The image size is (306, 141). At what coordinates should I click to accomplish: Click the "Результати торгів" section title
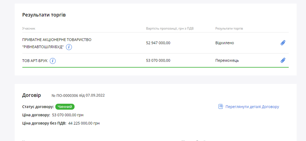point(44,15)
